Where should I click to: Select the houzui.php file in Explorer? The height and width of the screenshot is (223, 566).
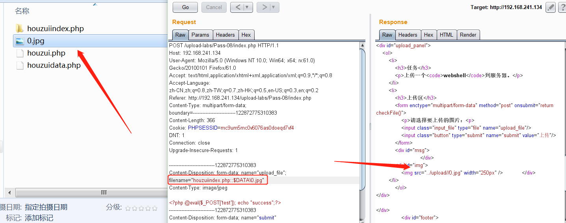tap(46, 53)
